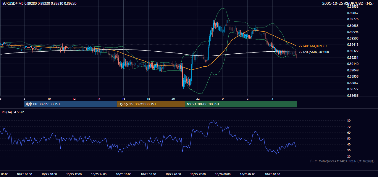
Task: Click the 10/25 10:00 time axis label
Action: coord(49,174)
